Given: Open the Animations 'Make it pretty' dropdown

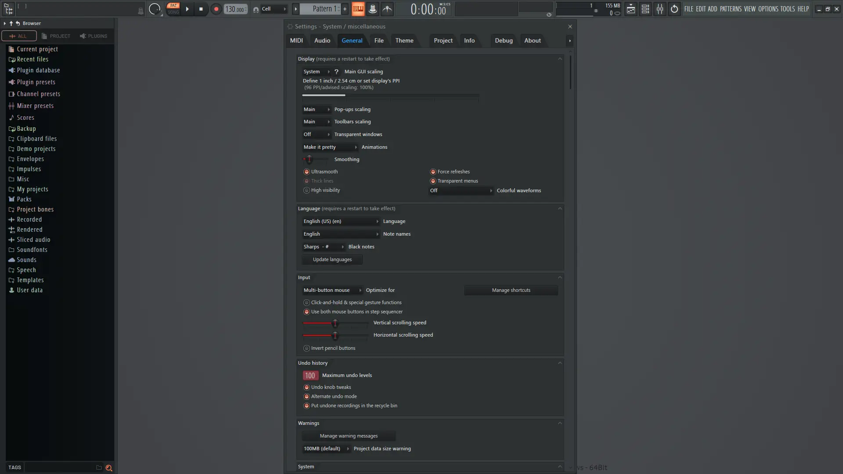Looking at the screenshot, I should [x=330, y=147].
